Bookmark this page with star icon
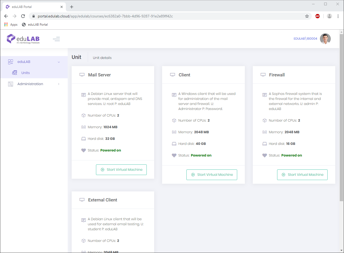This screenshot has height=253, width=344. 307,16
